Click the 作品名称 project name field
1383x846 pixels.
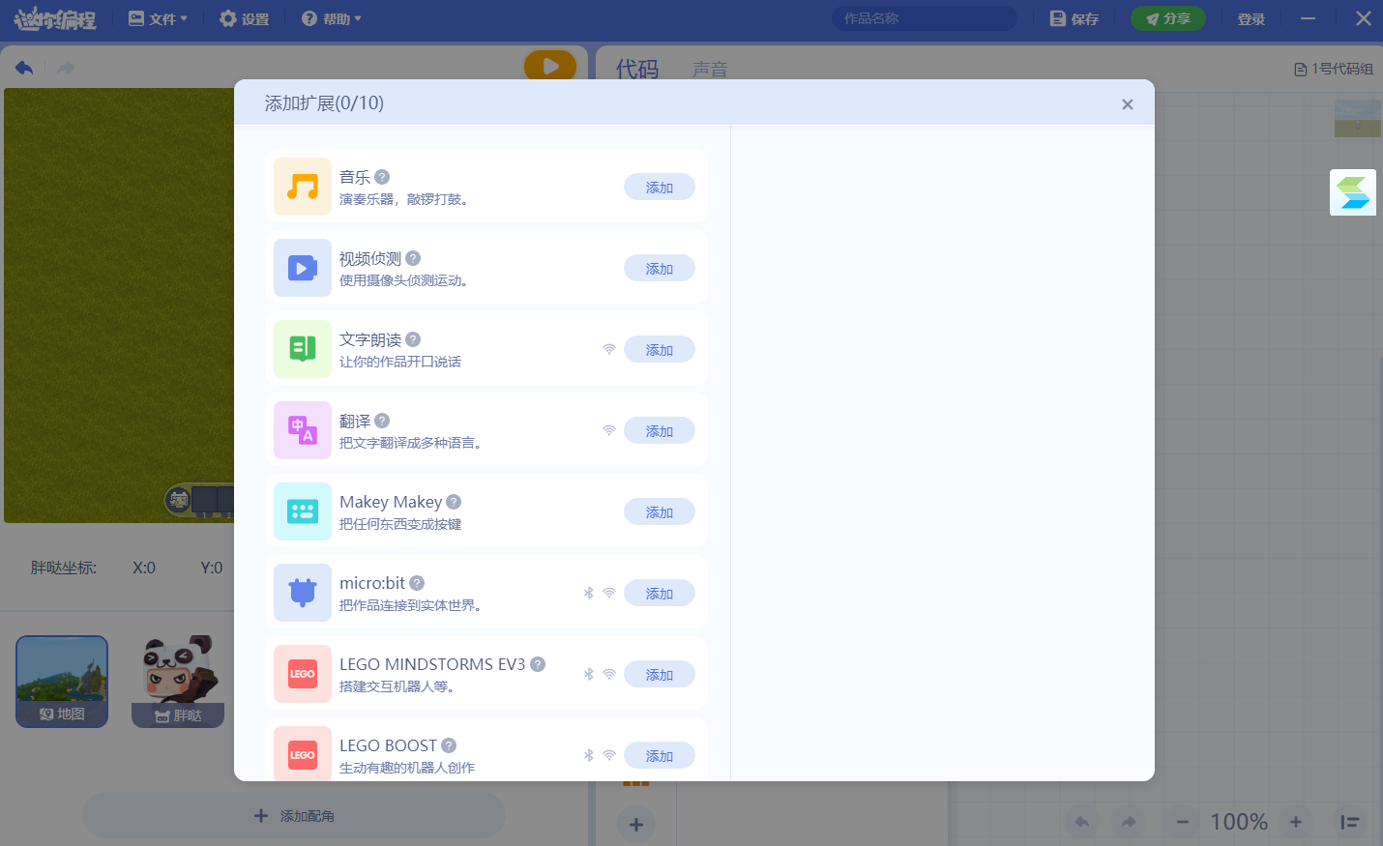tap(925, 18)
